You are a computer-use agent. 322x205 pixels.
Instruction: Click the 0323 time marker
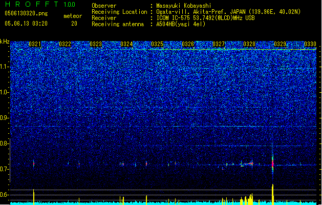(96, 44)
